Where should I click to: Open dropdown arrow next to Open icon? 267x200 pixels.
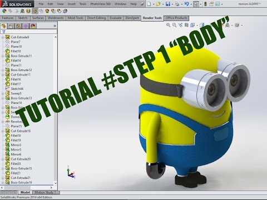(x=162, y=4)
